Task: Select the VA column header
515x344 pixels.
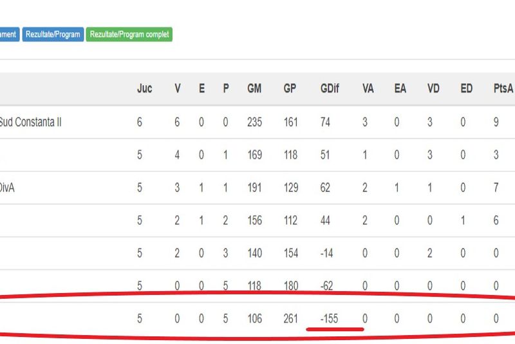Action: click(368, 89)
